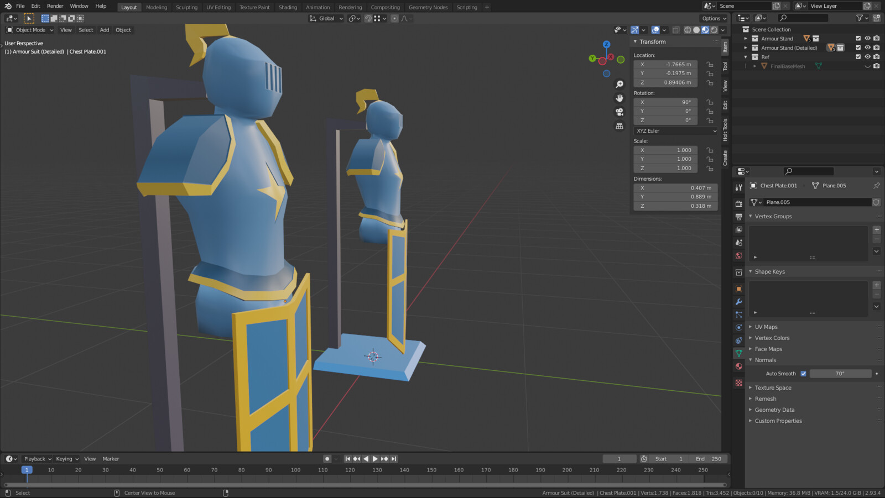Collapse the Vertex Groups panel
The height and width of the screenshot is (498, 885).
pyautogui.click(x=773, y=216)
